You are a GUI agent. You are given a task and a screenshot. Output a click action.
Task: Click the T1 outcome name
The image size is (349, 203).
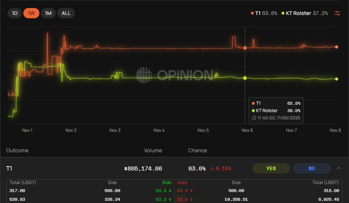9,169
